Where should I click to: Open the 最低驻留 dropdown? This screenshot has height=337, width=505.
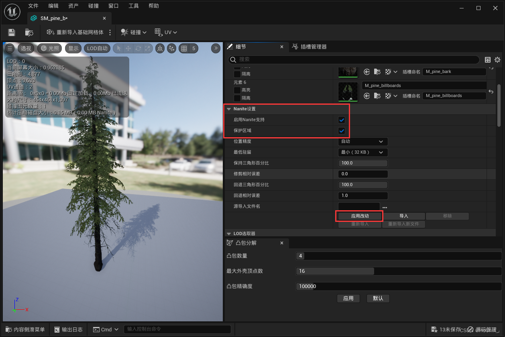click(x=362, y=152)
